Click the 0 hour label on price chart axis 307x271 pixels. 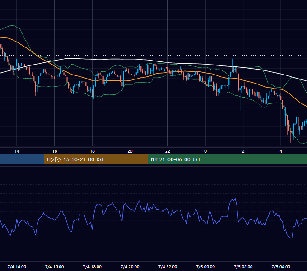205,151
